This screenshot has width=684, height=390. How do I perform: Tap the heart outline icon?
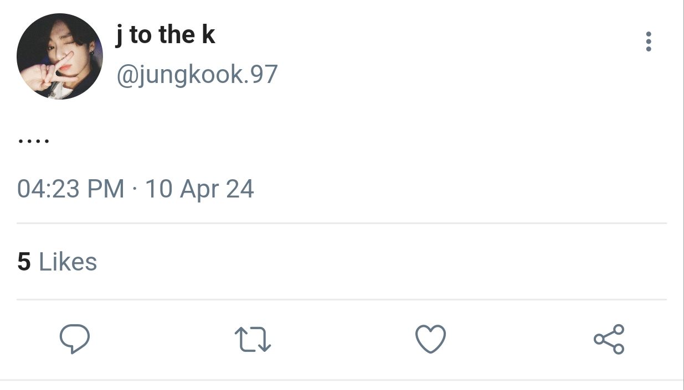click(x=430, y=339)
